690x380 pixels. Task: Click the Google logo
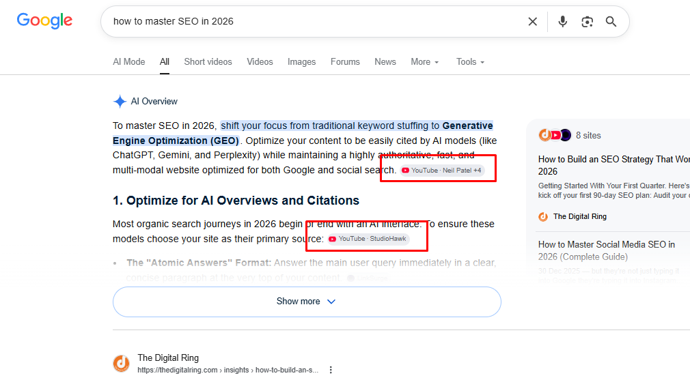[x=44, y=20]
